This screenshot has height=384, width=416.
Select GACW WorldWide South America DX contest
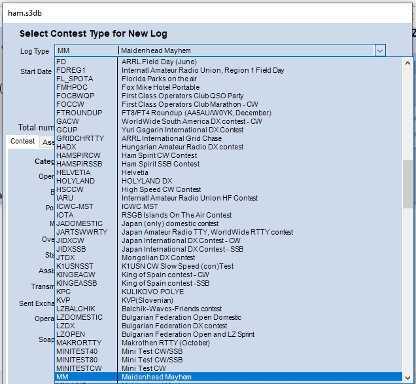pyautogui.click(x=229, y=121)
